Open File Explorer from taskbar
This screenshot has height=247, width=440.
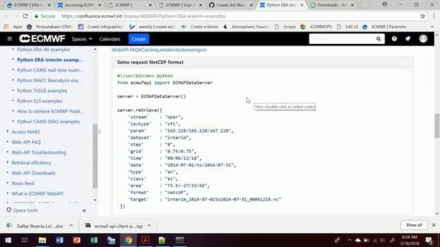(x=42, y=240)
